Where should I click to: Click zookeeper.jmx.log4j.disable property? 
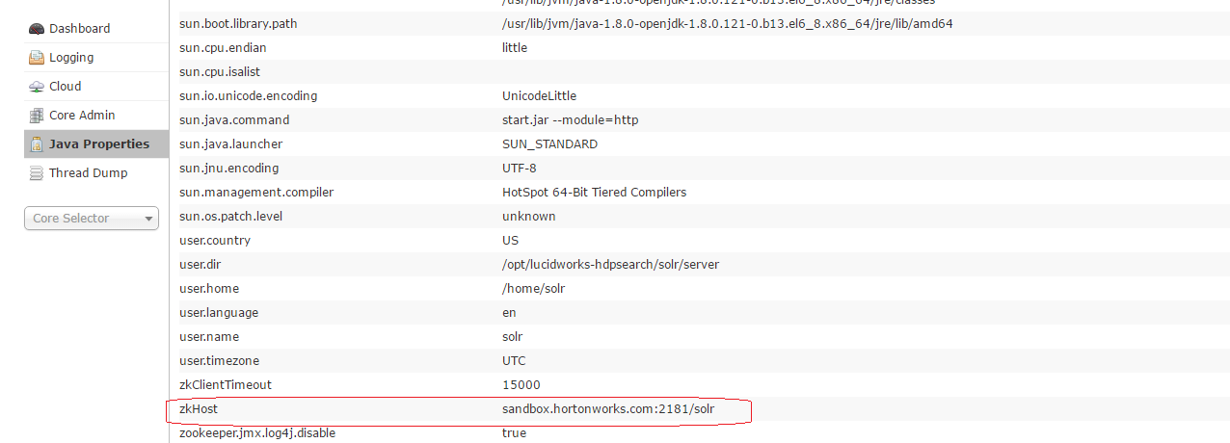tap(257, 433)
